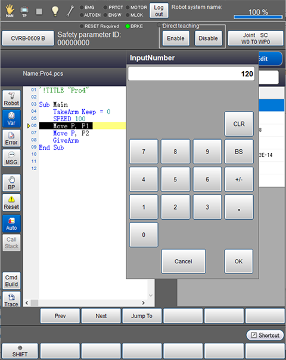Image resolution: width=286 pixels, height=360 pixels.
Task: Open the Joint SC W0 T0 selector
Action: coord(256,38)
